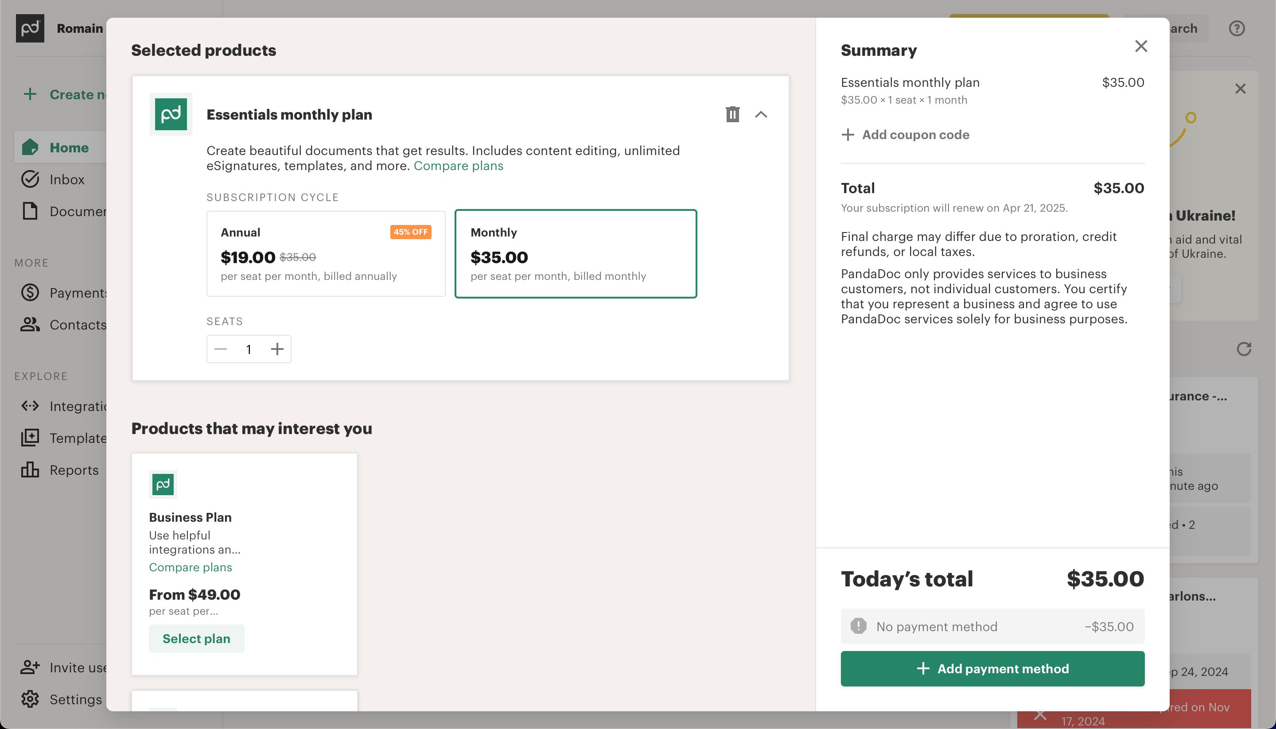Select the Annual subscription cycle option

(326, 254)
